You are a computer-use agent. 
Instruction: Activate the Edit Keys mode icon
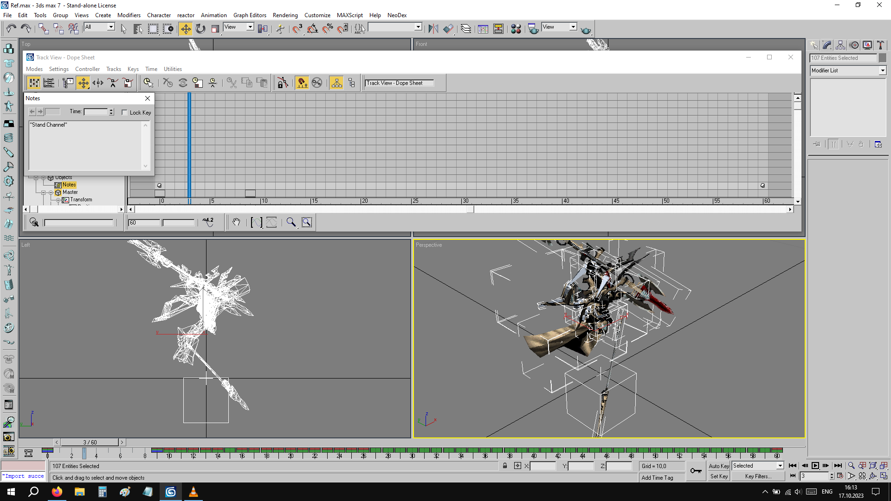(34, 83)
